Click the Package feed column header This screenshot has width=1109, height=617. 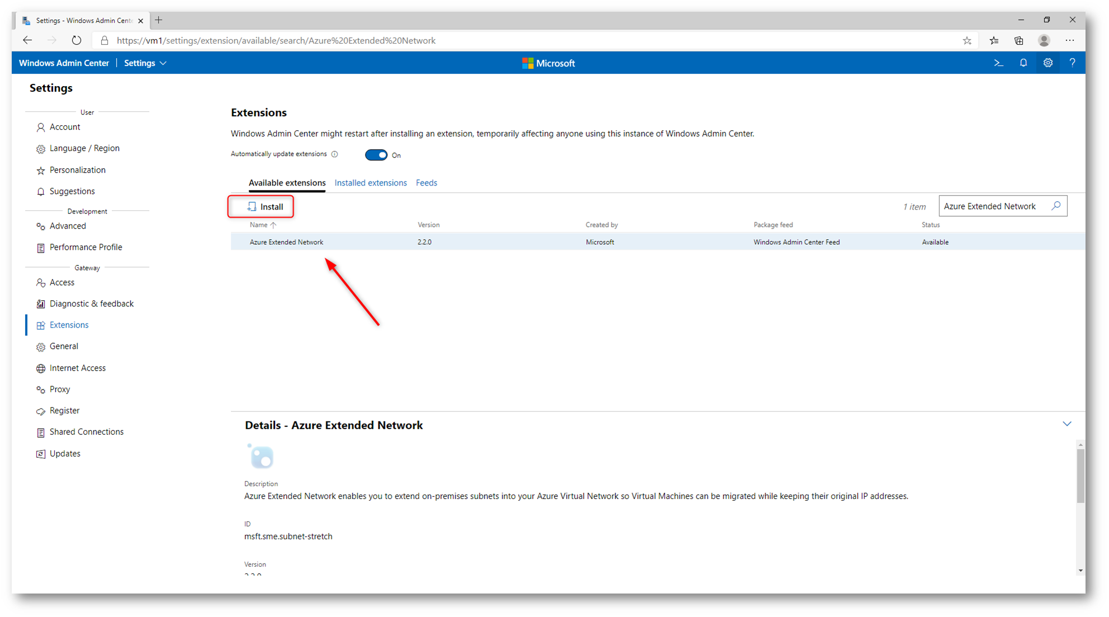click(773, 225)
